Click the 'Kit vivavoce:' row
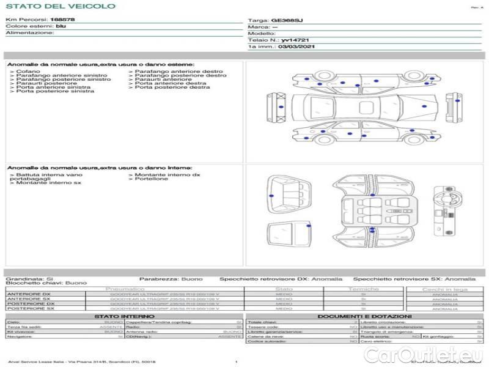Screen dimensions: 489x367 click(65, 332)
